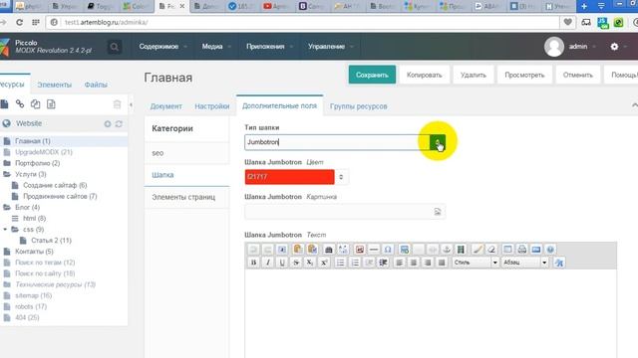Apply strikethrough formatting in the editor
This screenshot has width=638, height=358.
296,263
